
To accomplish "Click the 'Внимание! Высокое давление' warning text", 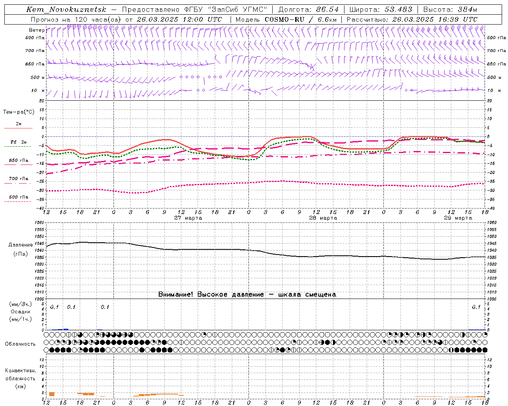I will (211, 295).
